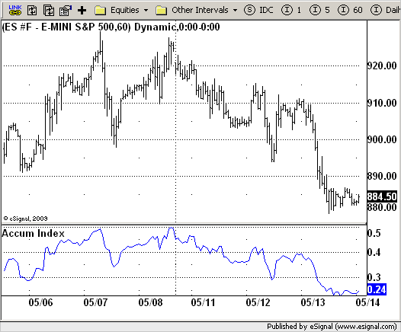Click the ES #F E-MINI S&P 500 chart title

click(111, 27)
